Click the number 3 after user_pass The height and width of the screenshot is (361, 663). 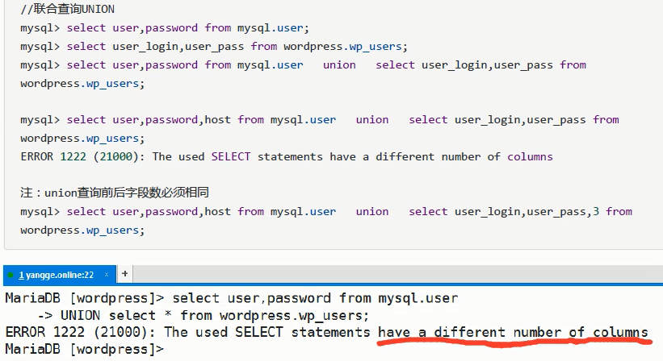click(x=596, y=211)
